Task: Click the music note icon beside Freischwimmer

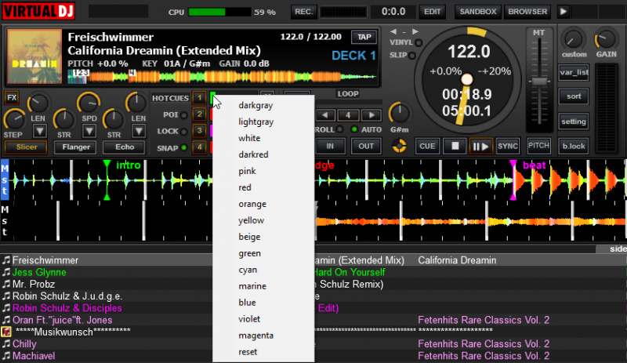Action: pos(6,260)
